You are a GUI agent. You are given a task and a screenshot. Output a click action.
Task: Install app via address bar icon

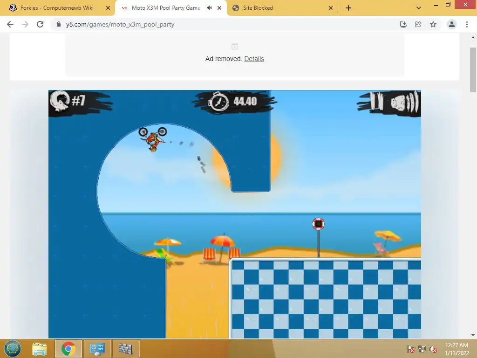coord(403,24)
